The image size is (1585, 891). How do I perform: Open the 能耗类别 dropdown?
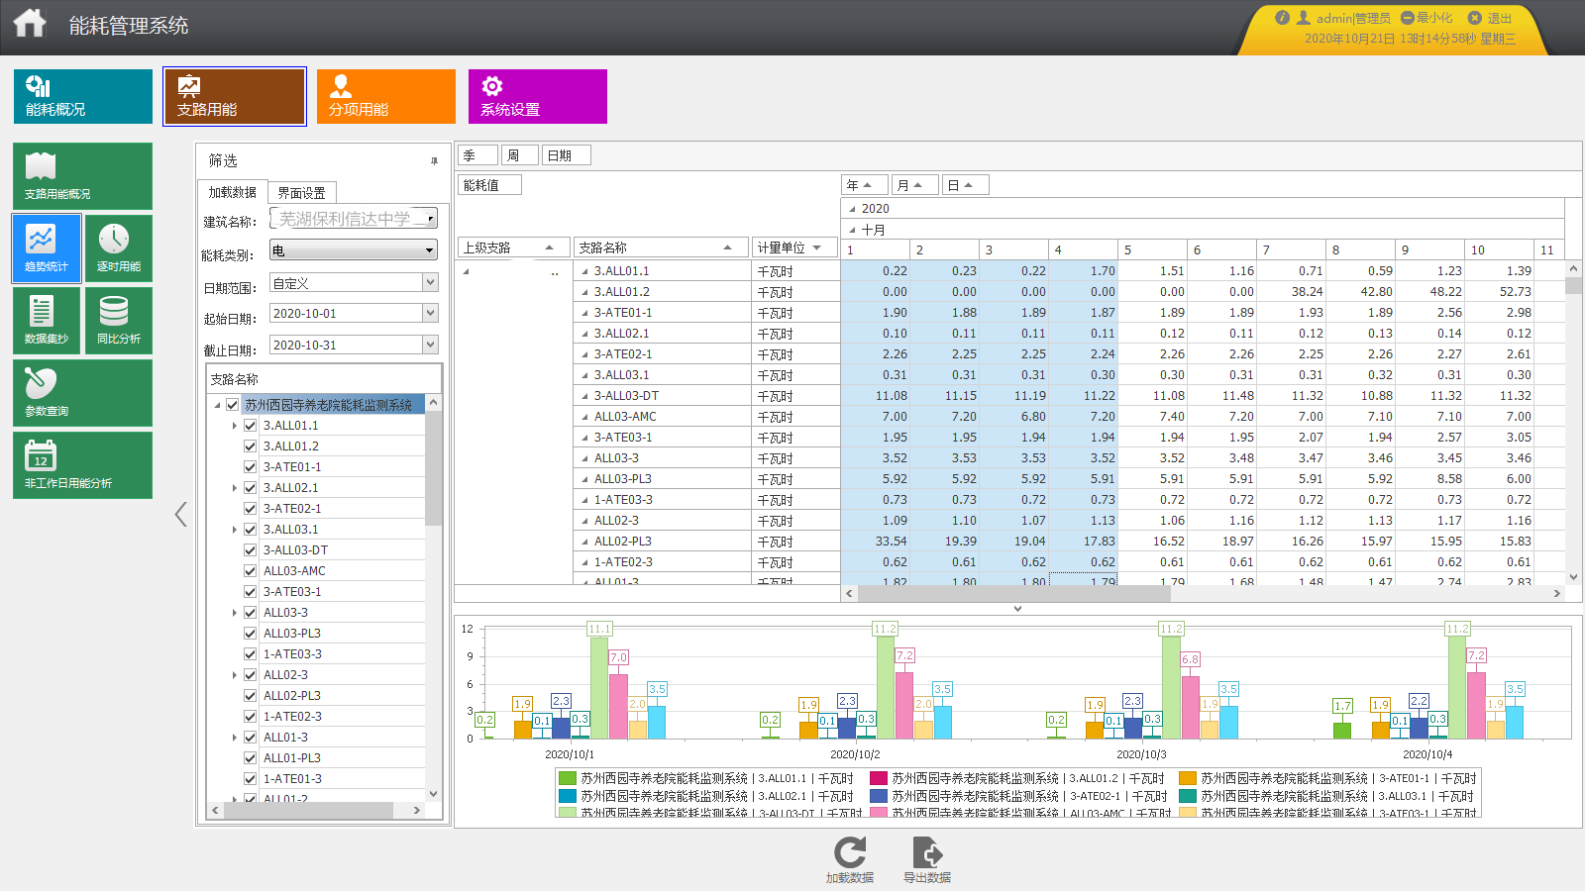pos(429,250)
